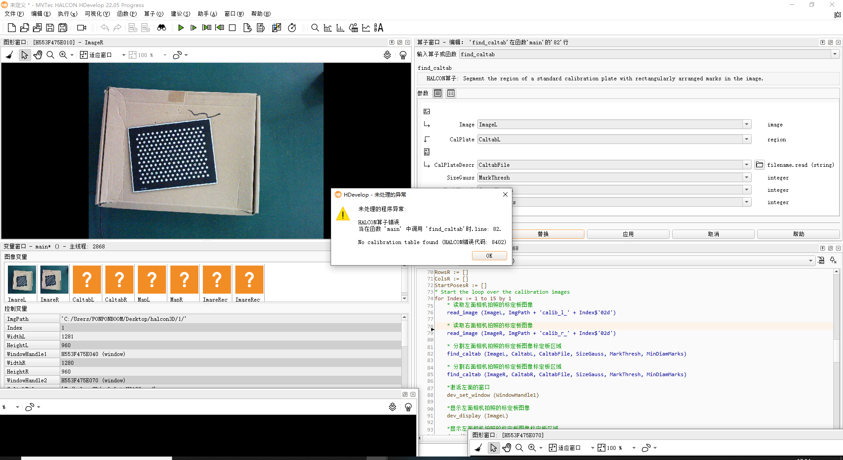The height and width of the screenshot is (460, 843).
Task: Open the SizeGauss MarkThresh dropdown
Action: pos(746,177)
